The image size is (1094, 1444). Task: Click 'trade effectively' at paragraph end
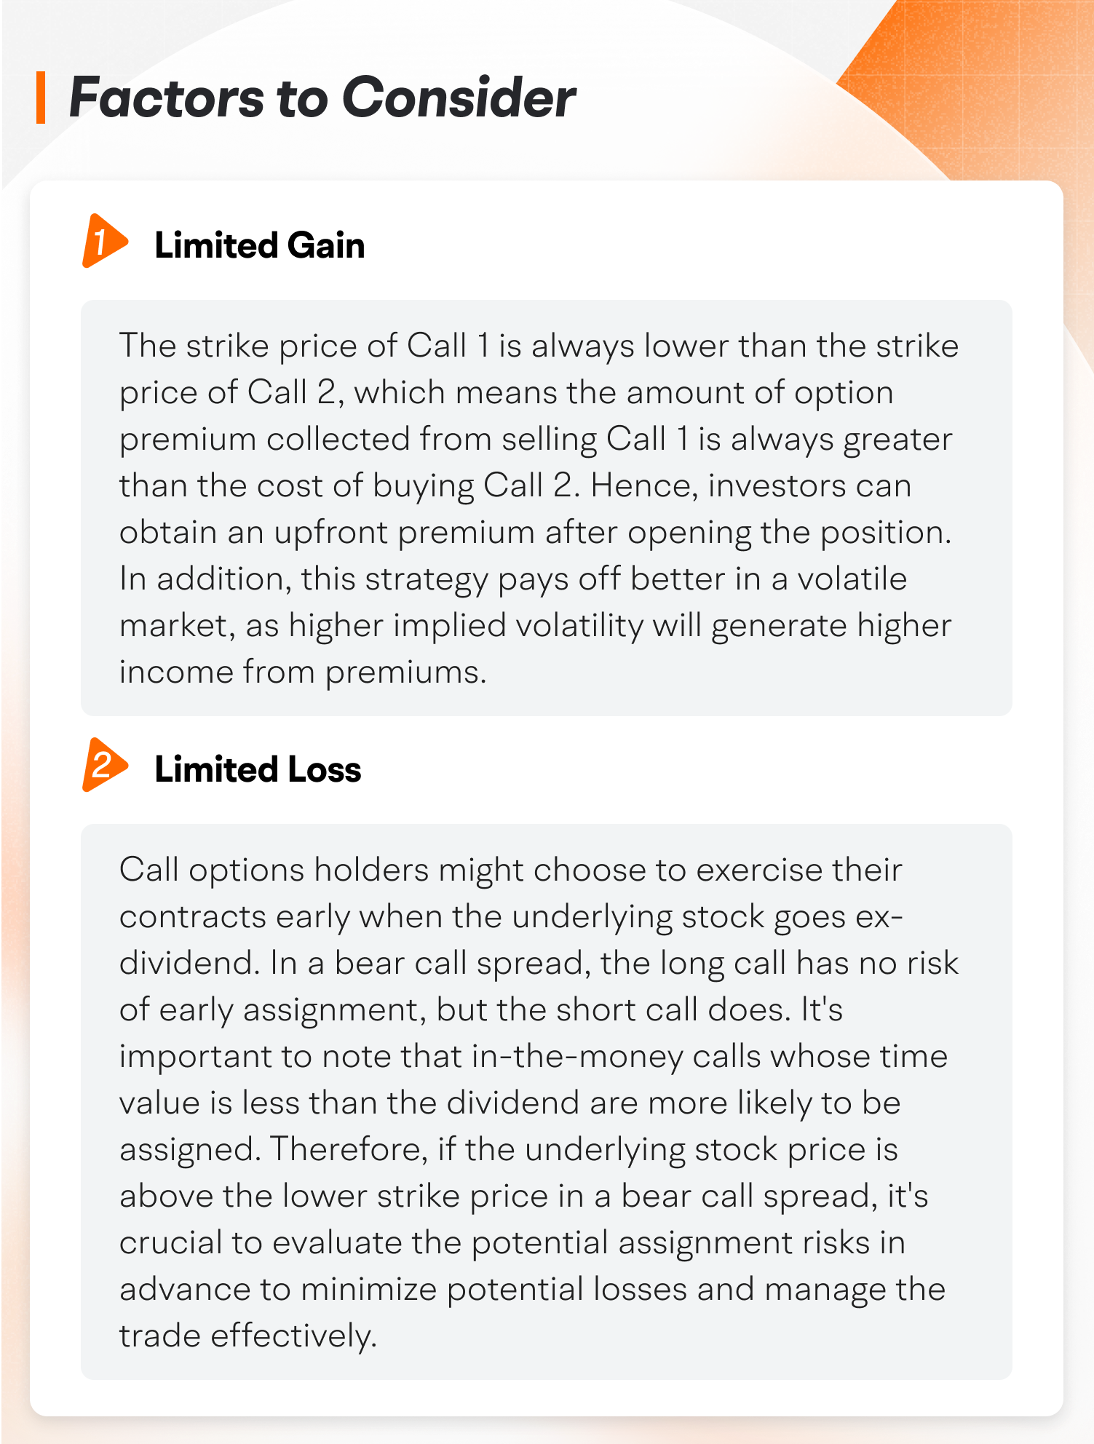(247, 1336)
